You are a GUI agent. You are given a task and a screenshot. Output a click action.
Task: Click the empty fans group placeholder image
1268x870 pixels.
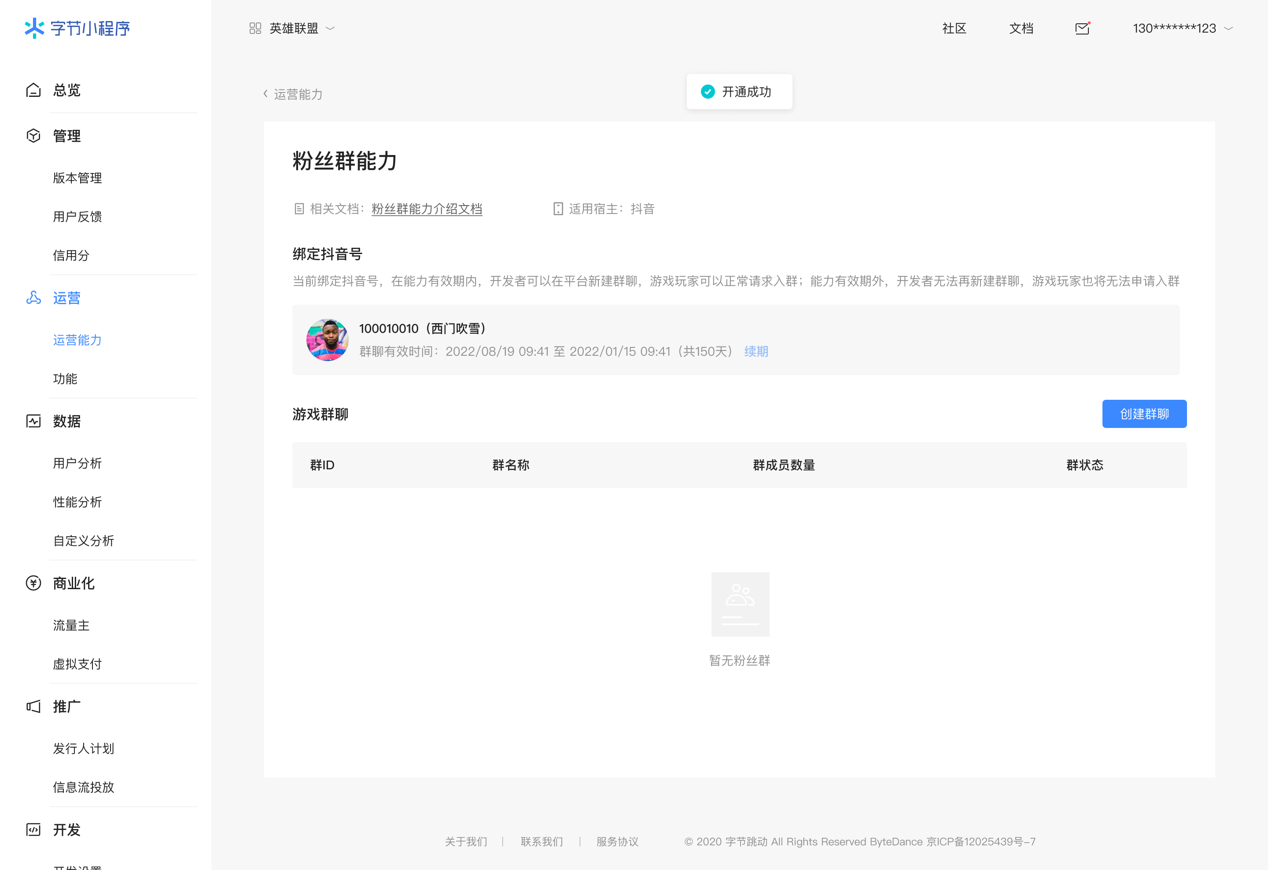point(740,605)
